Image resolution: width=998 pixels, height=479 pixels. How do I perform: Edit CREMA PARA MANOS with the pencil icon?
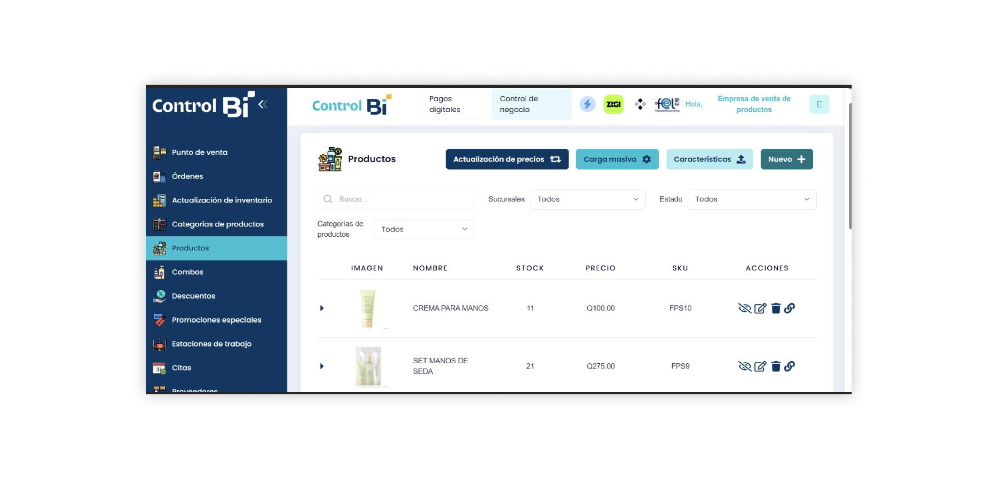[x=760, y=308]
